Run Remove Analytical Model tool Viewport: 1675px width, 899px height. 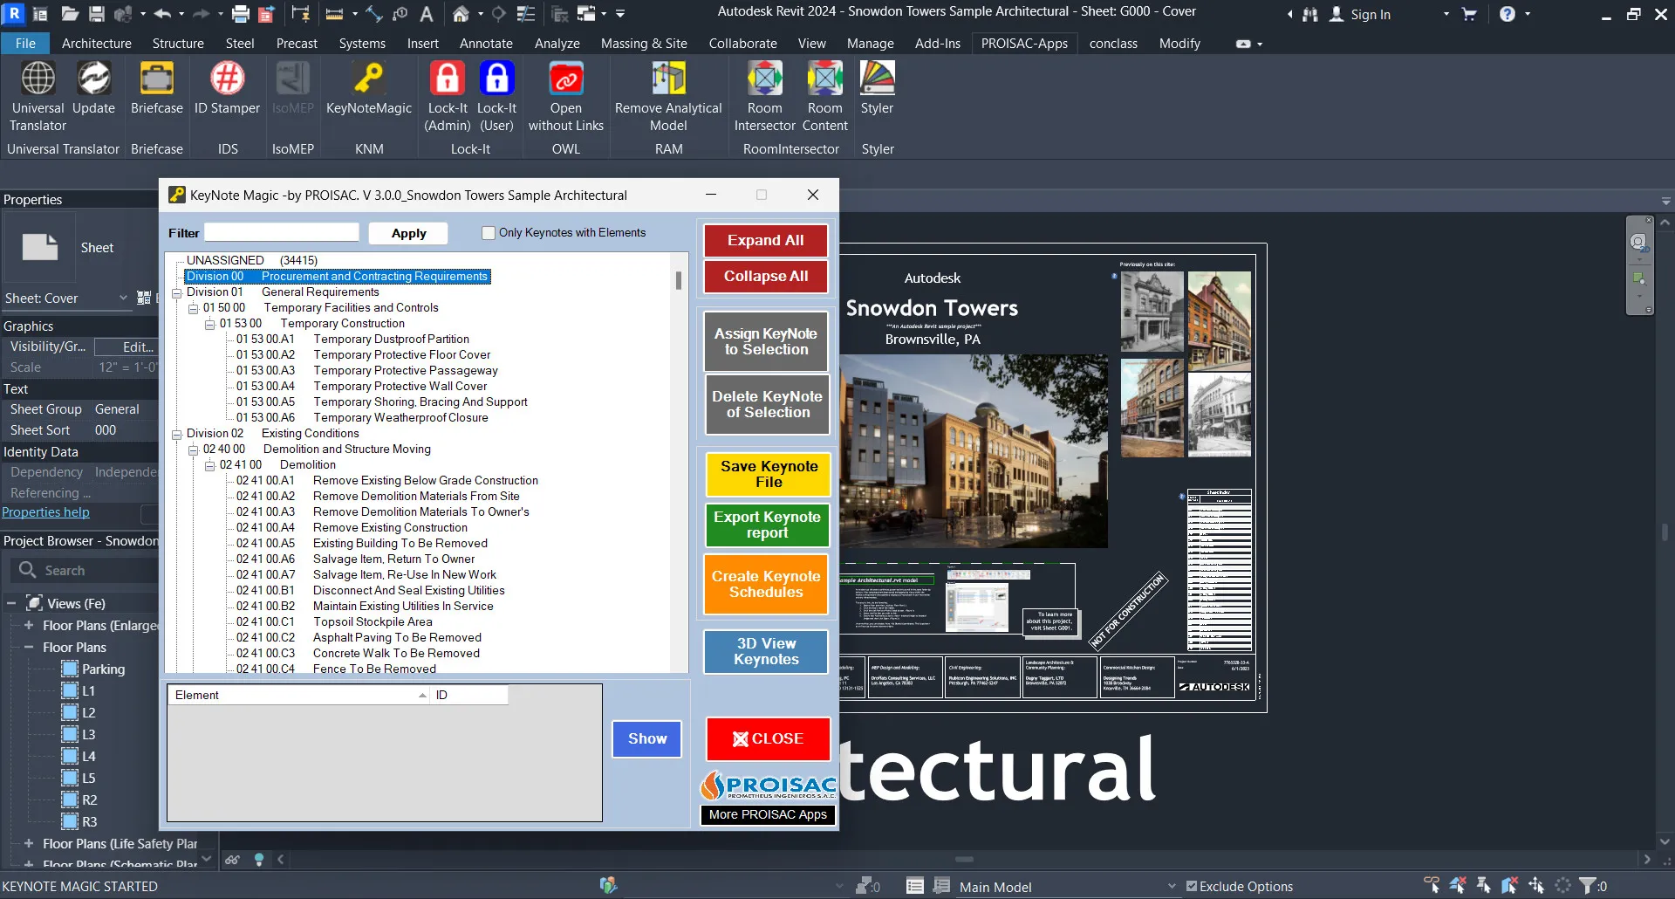tap(668, 96)
